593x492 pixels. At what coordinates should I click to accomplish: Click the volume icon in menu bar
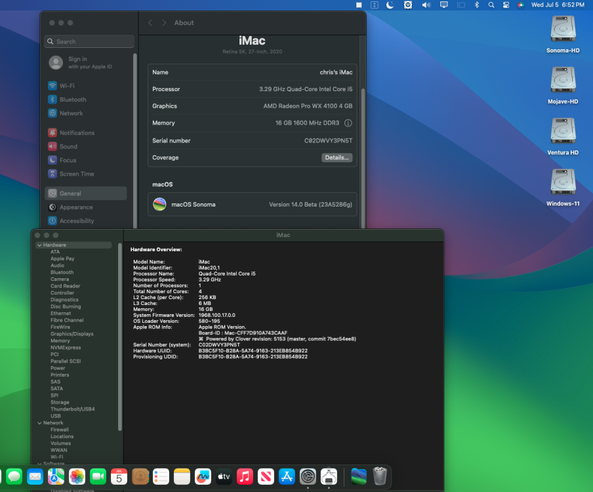pyautogui.click(x=426, y=5)
